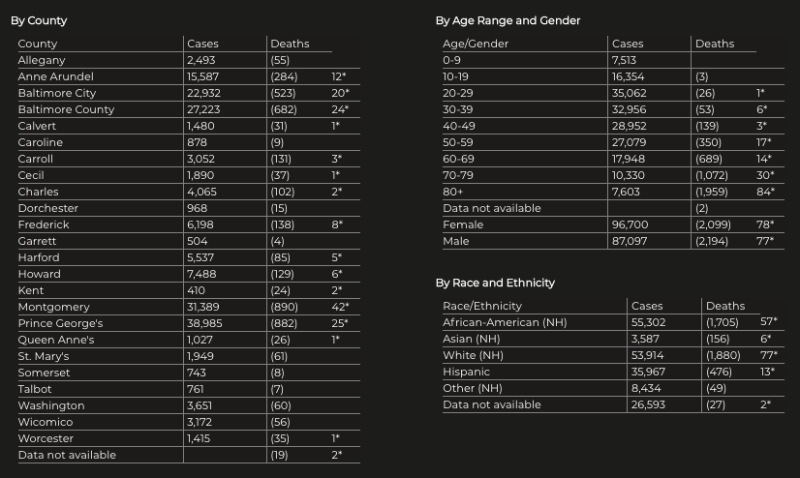The width and height of the screenshot is (800, 478).
Task: Click the Male cases value 87,097
Action: [631, 241]
